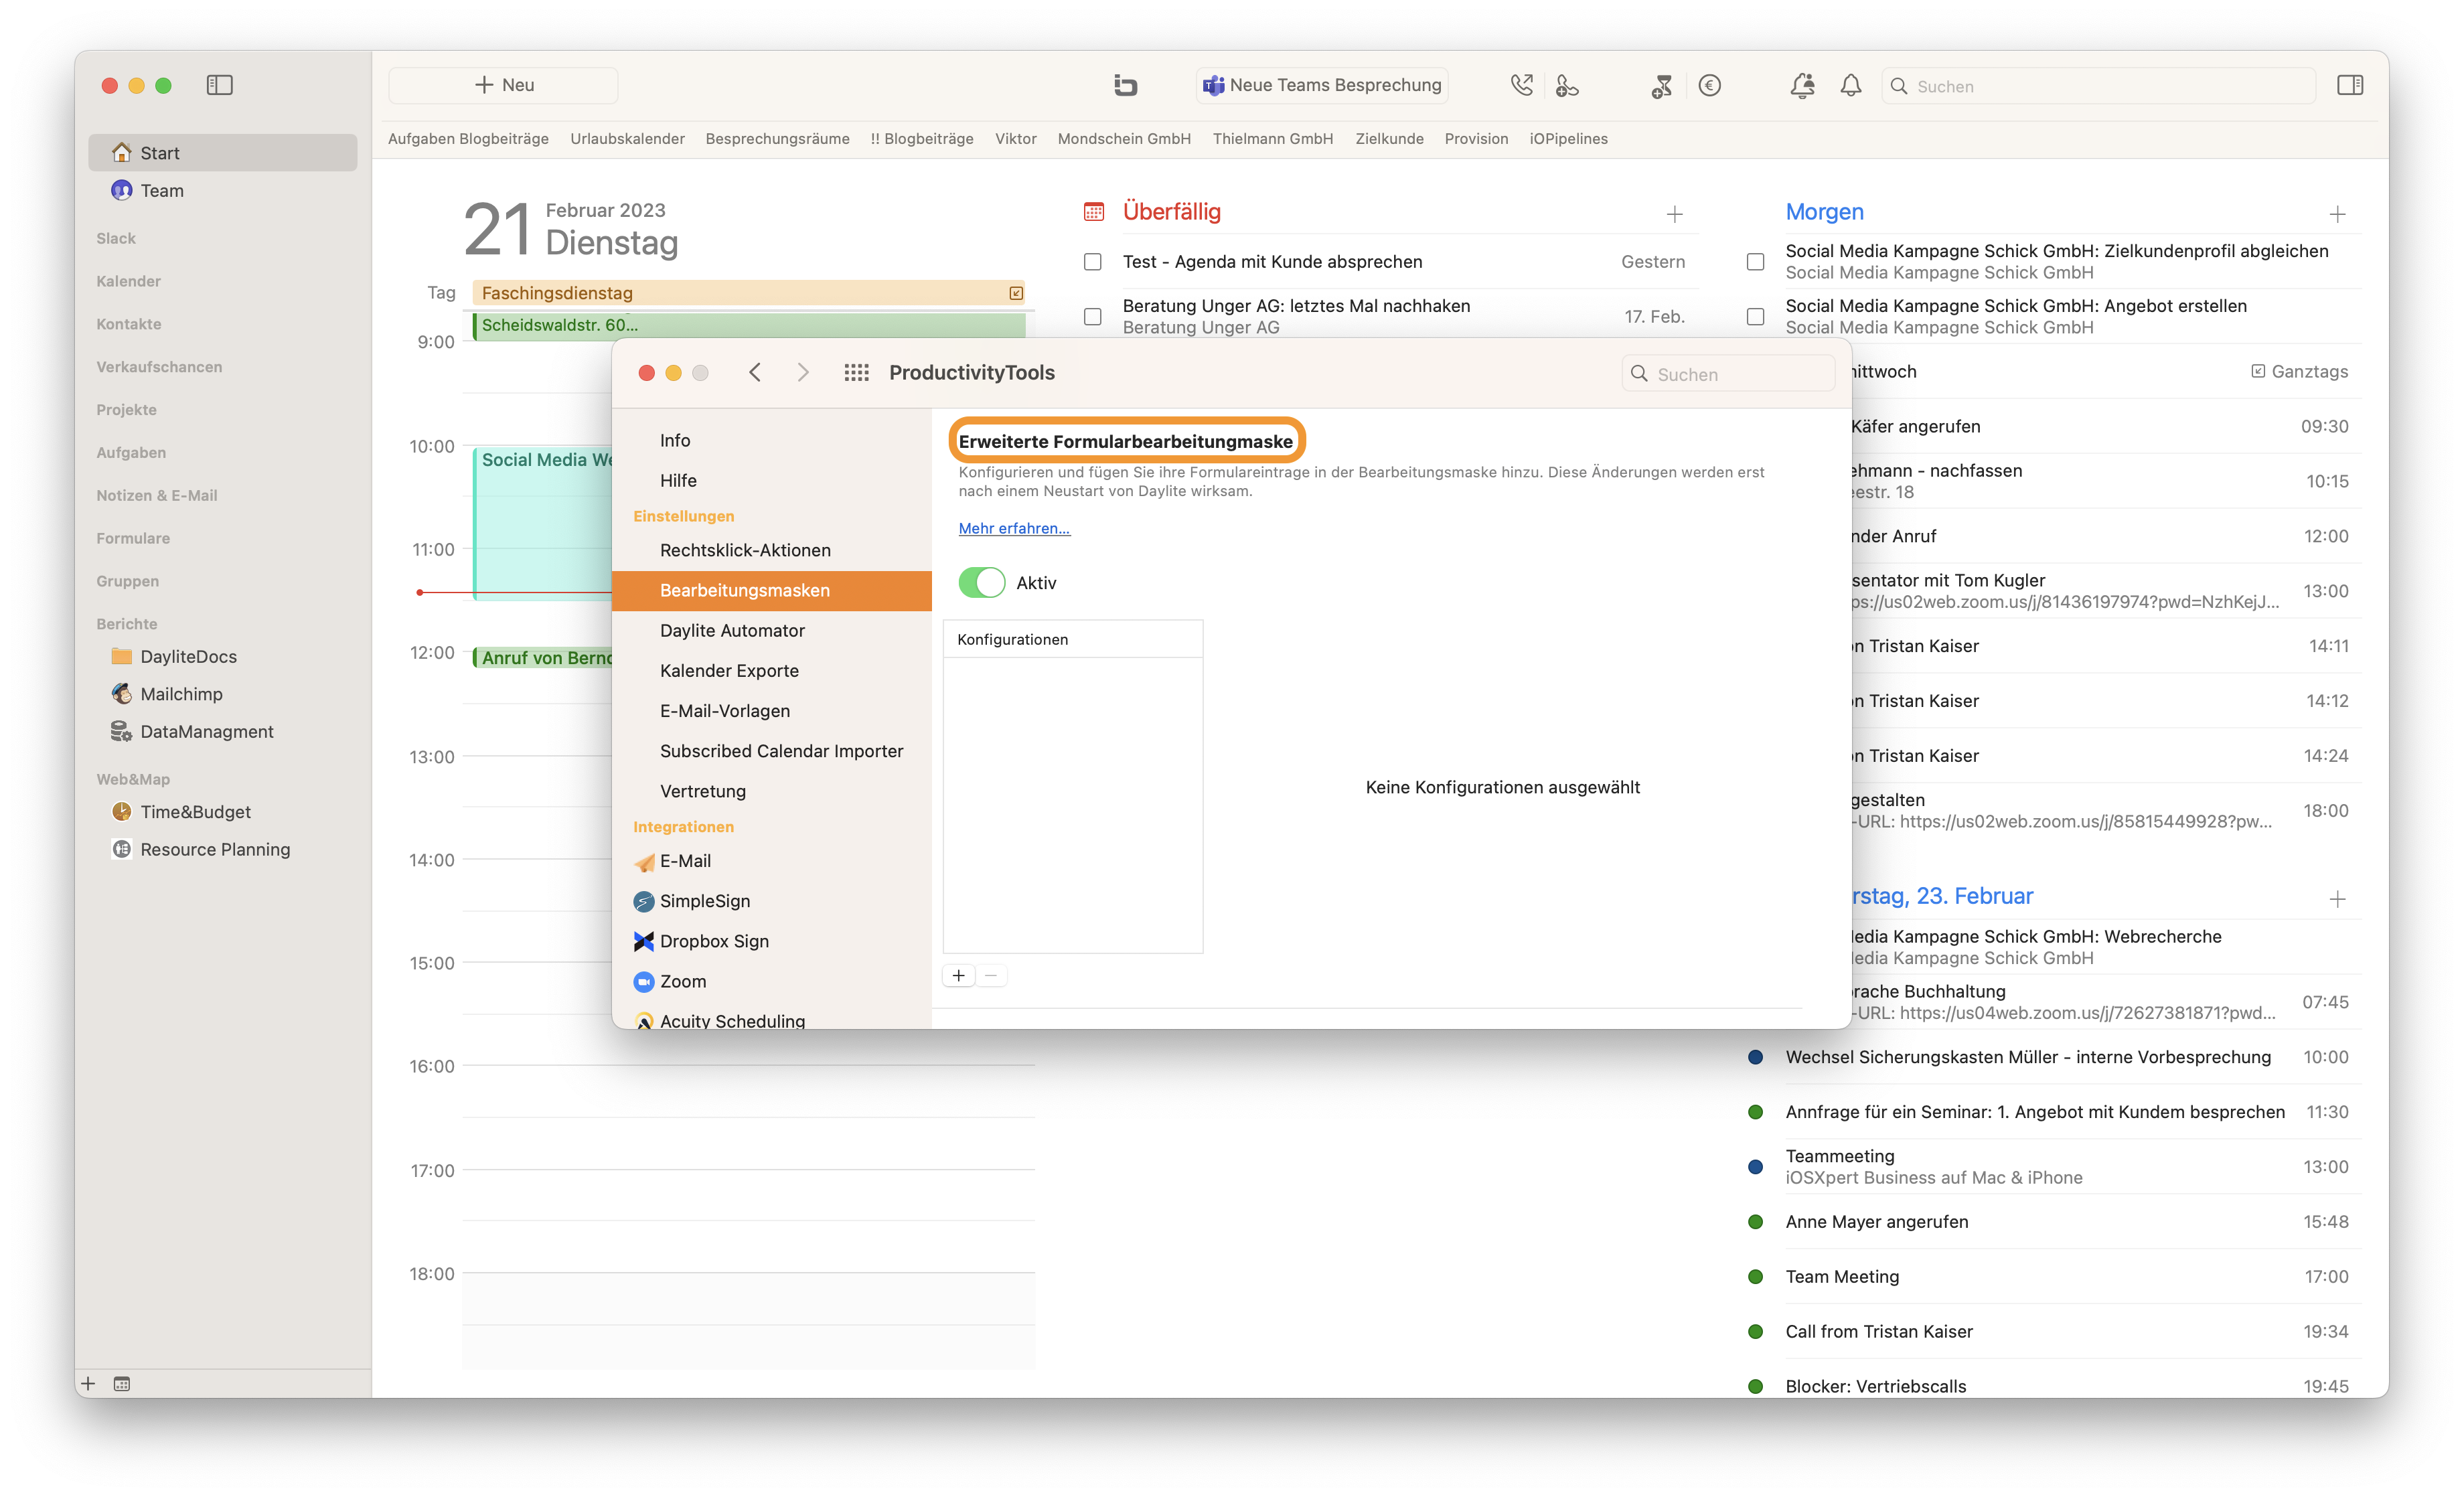Start Neue Teams Besprechung

pos(1322,85)
